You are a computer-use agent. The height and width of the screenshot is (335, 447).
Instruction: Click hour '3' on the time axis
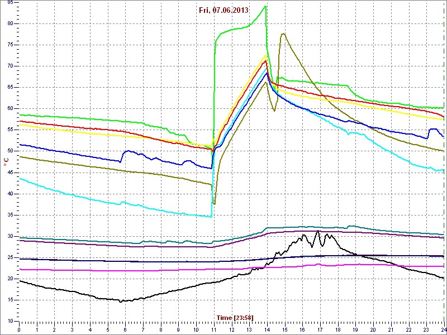tap(72, 330)
